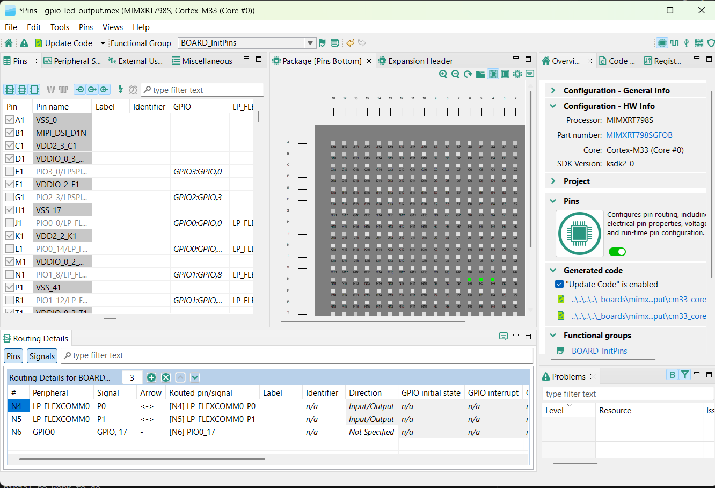Open the warning problems icon in toolbar
The image size is (715, 488).
tap(24, 43)
